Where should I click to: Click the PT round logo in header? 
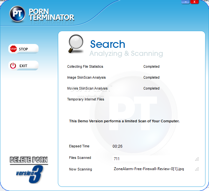tap(17, 14)
